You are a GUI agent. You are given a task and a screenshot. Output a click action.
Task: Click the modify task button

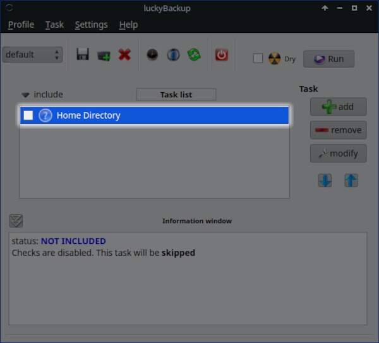[339, 153]
